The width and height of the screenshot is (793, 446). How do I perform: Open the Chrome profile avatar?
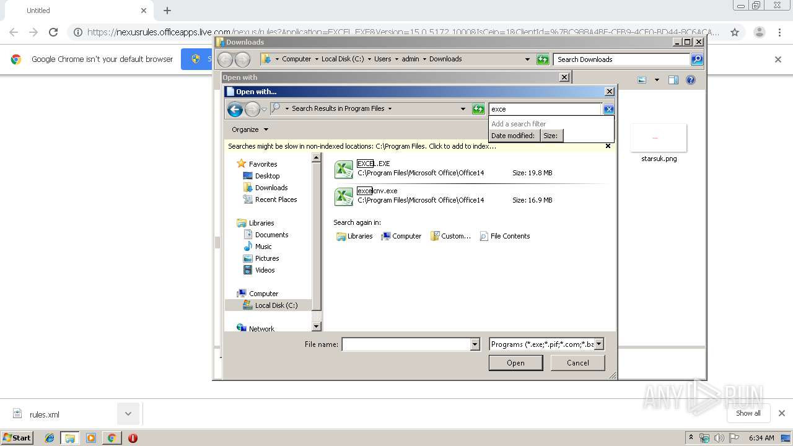coord(759,32)
